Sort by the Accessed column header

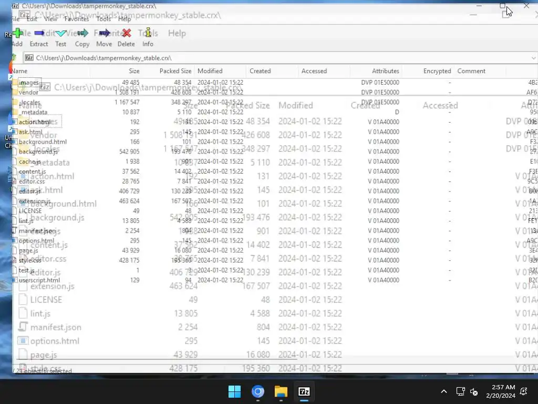pos(324,71)
